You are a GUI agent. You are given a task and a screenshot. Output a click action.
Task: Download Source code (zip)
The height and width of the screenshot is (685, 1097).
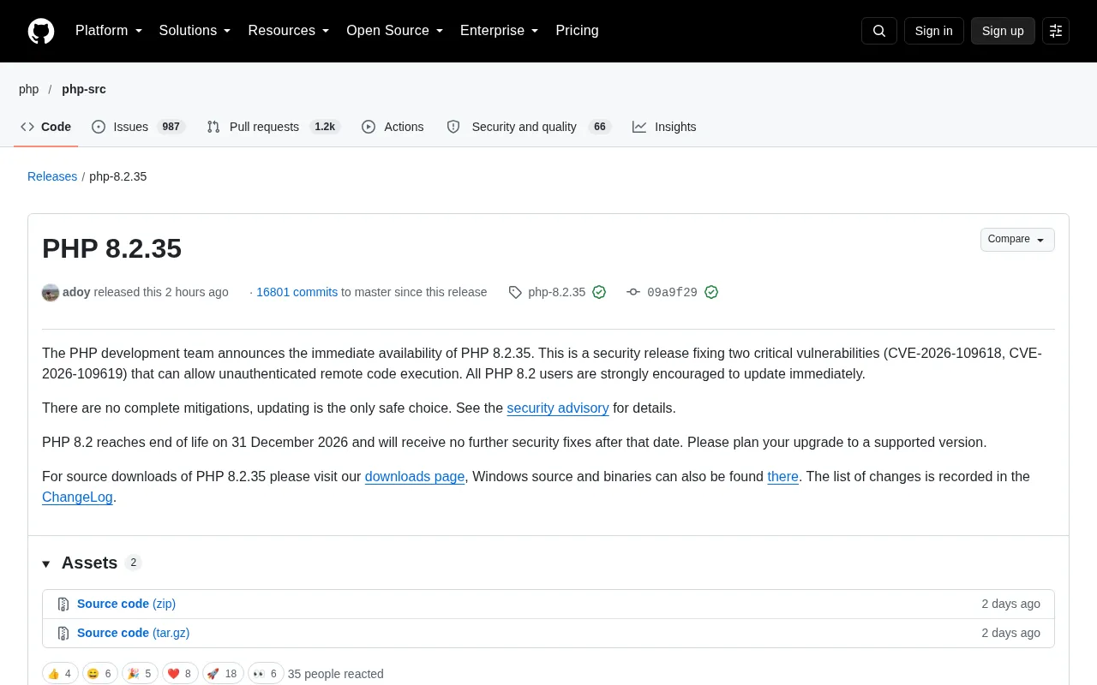[x=126, y=605]
